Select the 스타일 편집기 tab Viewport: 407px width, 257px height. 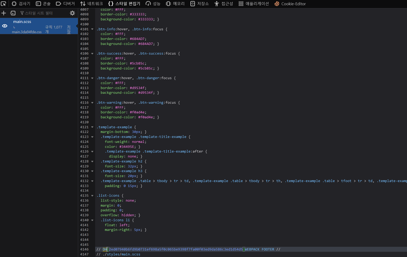(x=124, y=4)
